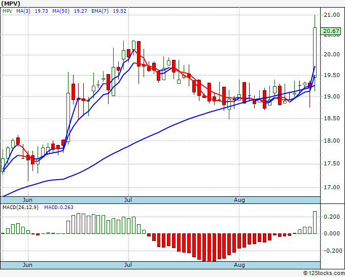Click the 21.00 price axis label
This screenshot has width=345, height=277.
(x=332, y=15)
